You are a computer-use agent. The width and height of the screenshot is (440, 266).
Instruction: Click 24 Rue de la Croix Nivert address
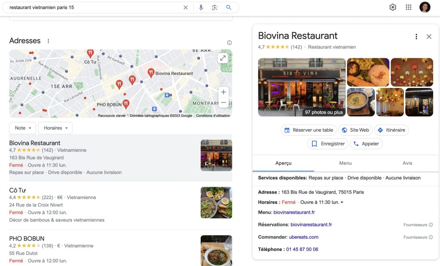(36, 205)
